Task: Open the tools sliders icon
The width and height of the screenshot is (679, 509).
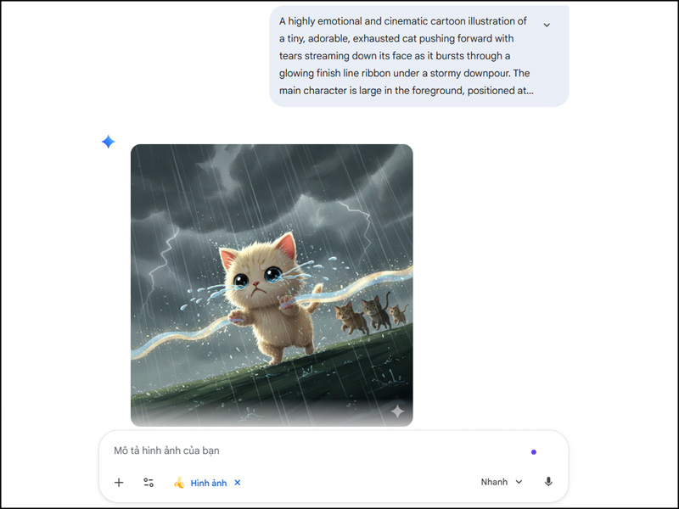Action: (149, 482)
